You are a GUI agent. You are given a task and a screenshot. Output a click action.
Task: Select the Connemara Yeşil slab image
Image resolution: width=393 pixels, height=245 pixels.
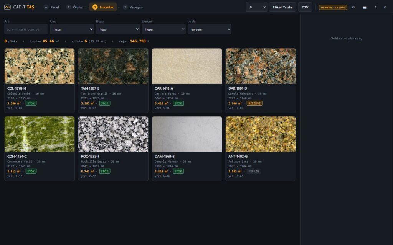click(40, 134)
